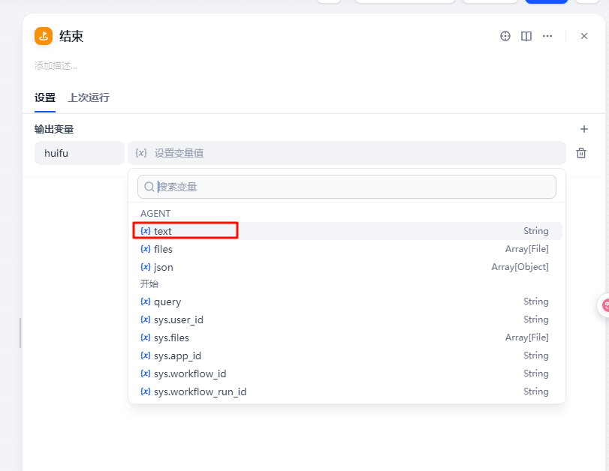This screenshot has width=609, height=471.
Task: Click the pink floating icon at right edge
Action: click(x=604, y=305)
